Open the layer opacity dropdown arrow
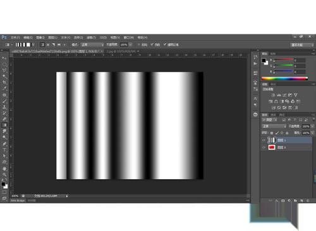316x231 pixels. 312,126
